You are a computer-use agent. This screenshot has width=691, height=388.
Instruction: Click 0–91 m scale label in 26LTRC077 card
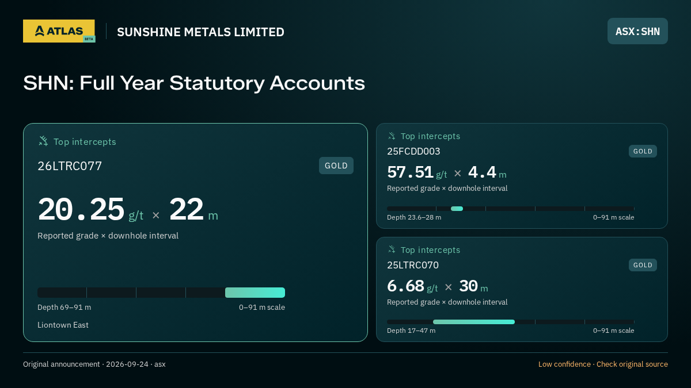pos(262,307)
